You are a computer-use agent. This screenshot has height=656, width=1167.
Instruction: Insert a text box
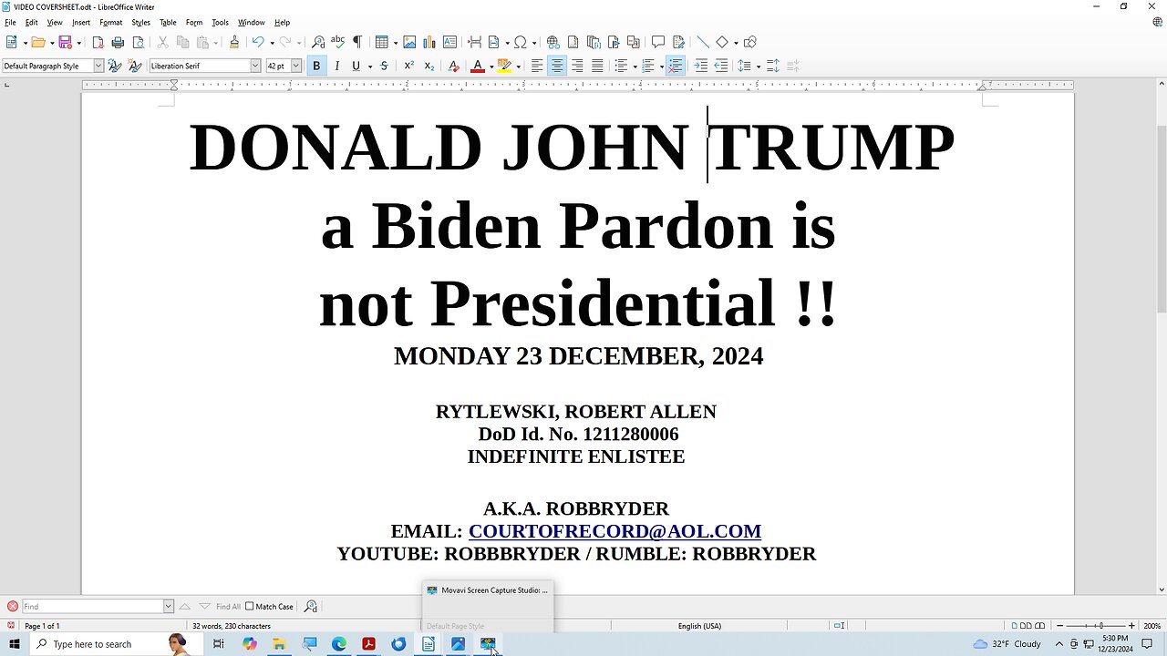(449, 42)
